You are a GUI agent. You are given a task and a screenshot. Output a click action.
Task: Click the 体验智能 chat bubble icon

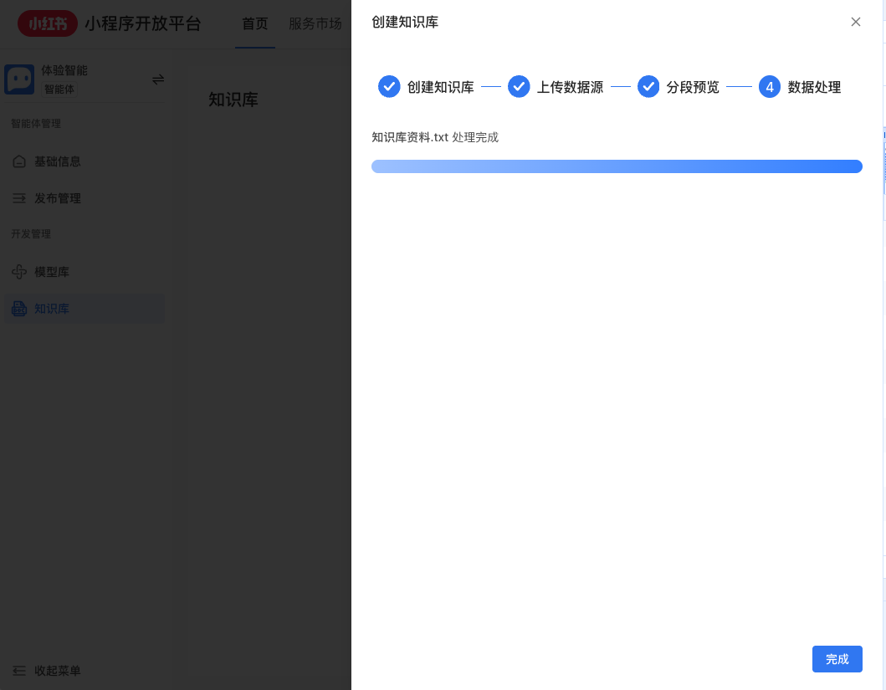coord(19,78)
